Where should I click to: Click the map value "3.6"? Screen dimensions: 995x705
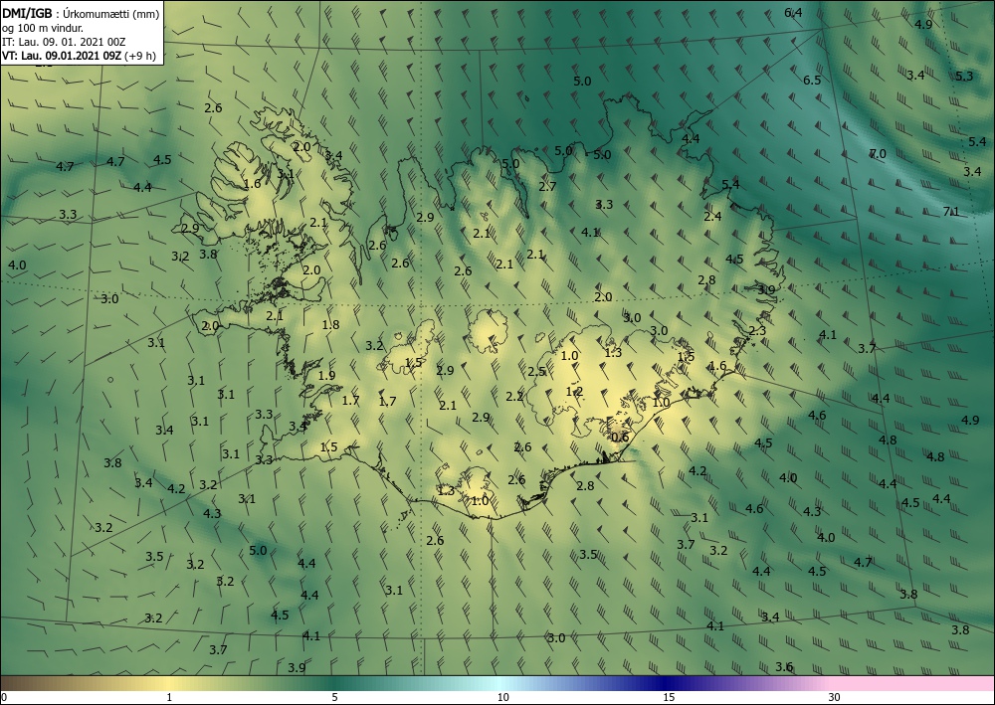click(x=784, y=666)
